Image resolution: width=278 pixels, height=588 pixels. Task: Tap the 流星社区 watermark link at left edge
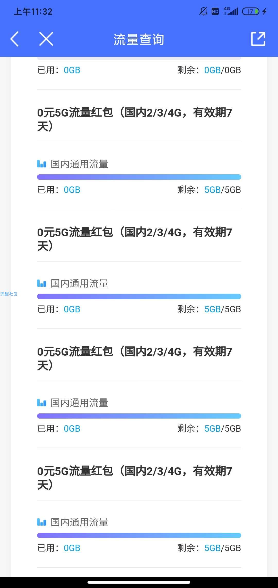click(x=9, y=294)
